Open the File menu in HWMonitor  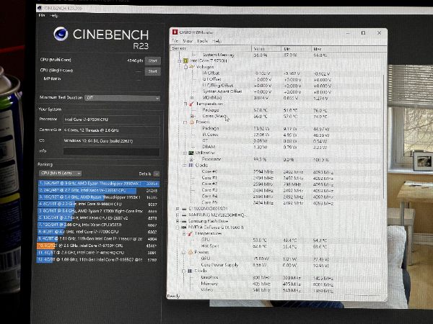pos(175,41)
